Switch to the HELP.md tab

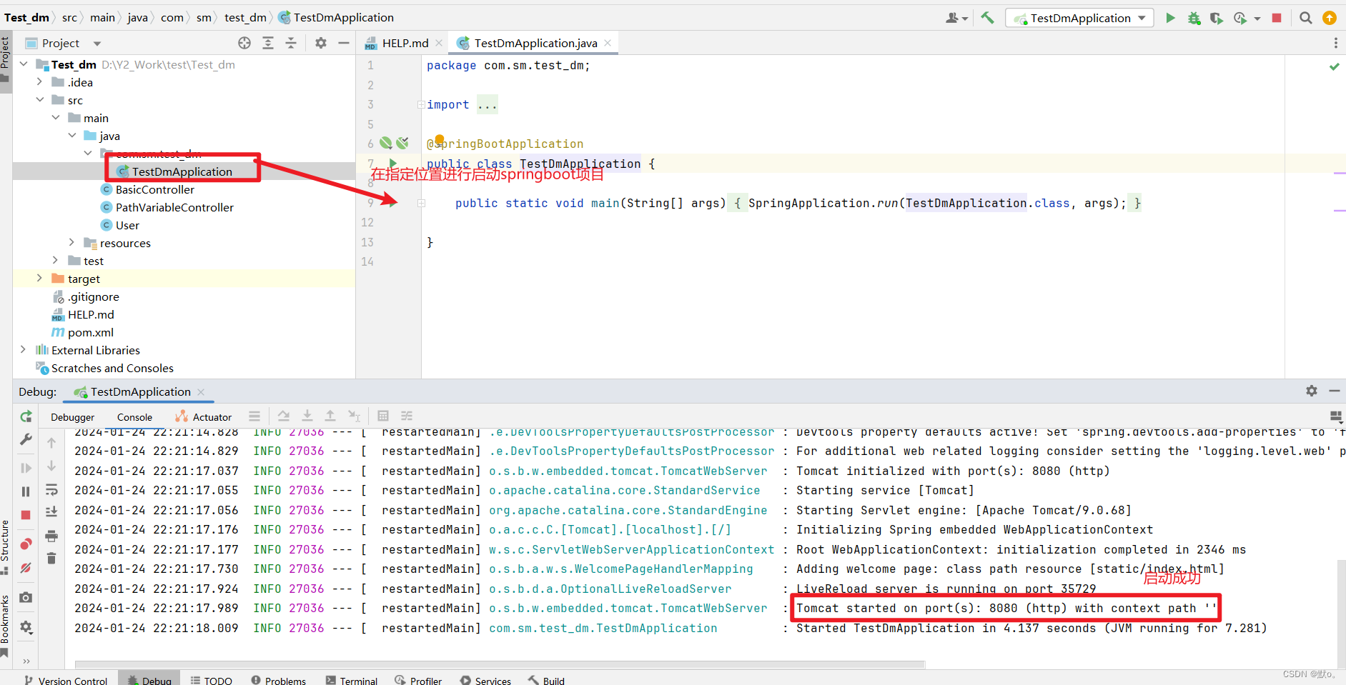pyautogui.click(x=404, y=42)
